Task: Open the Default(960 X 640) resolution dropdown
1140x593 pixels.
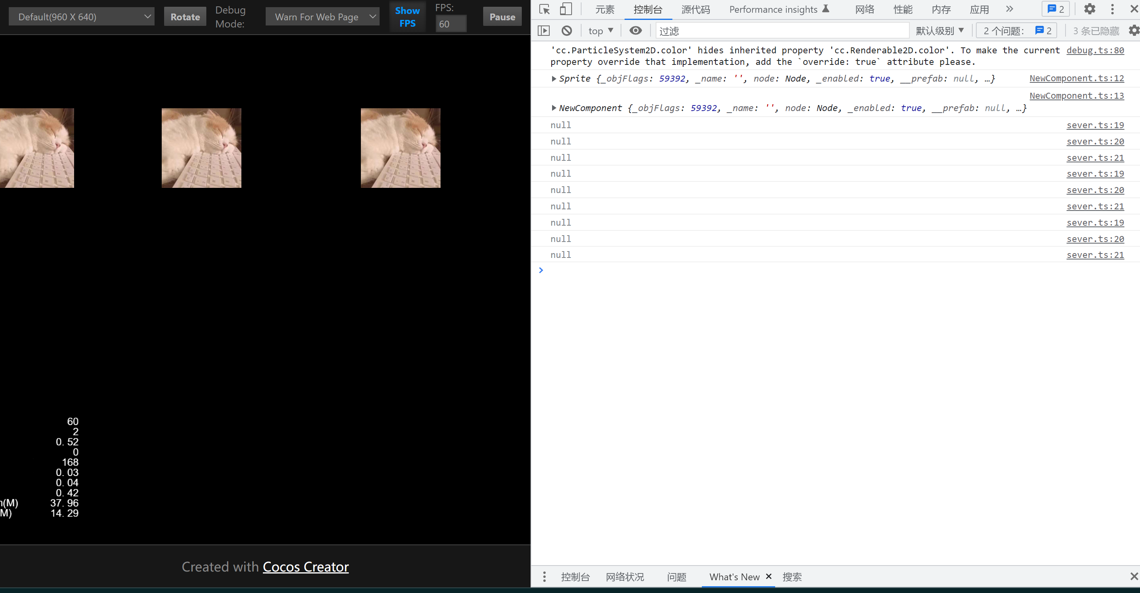Action: [82, 17]
